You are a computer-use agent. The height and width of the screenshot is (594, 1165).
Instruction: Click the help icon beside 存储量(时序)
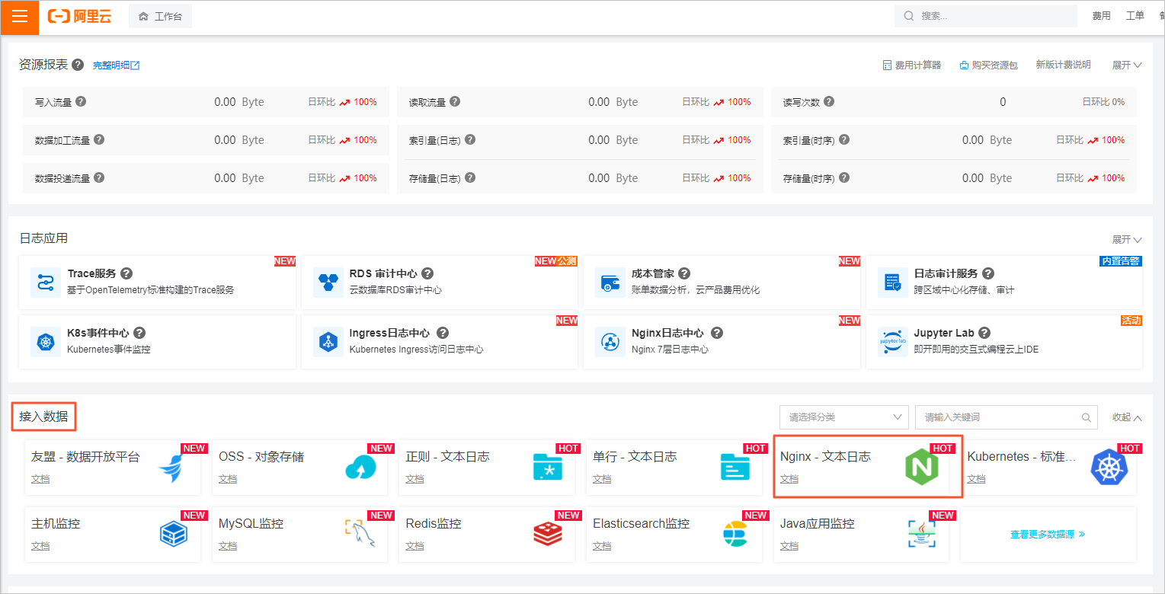click(x=844, y=177)
